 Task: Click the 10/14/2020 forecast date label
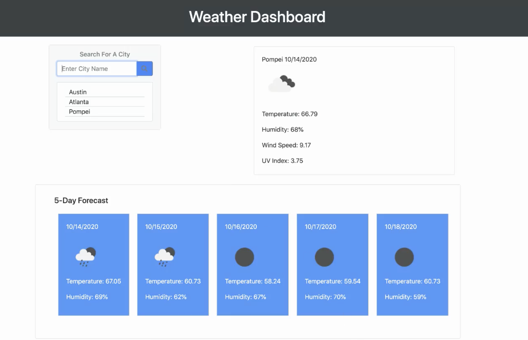82,227
